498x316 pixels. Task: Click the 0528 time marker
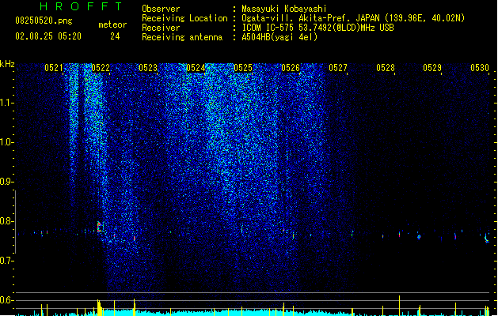tap(386, 68)
